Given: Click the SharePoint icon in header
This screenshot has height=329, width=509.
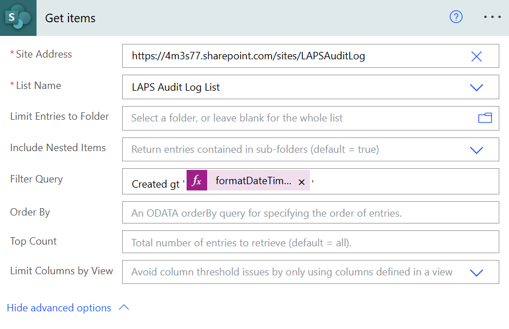Looking at the screenshot, I should pyautogui.click(x=18, y=18).
